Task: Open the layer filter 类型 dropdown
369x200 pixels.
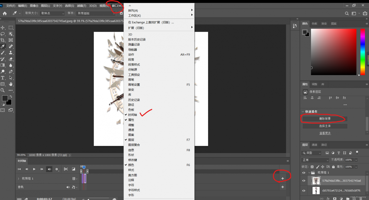Action: [x=311, y=153]
